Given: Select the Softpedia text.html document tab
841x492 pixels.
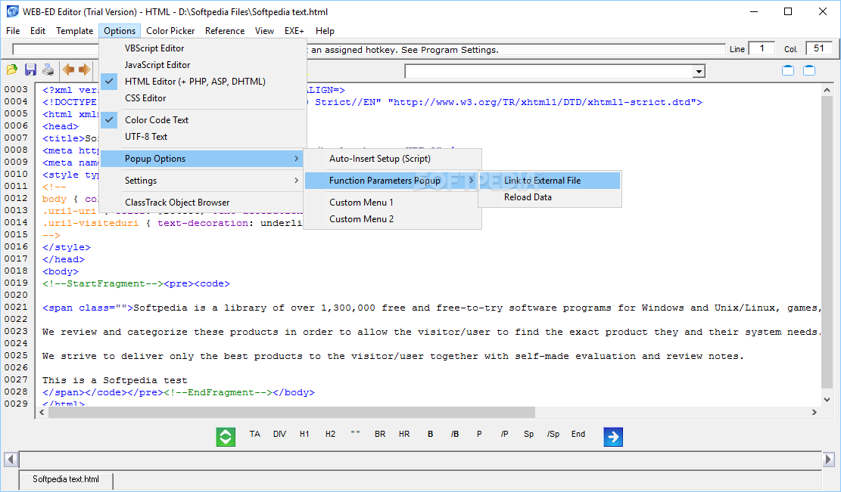Looking at the screenshot, I should 66,479.
